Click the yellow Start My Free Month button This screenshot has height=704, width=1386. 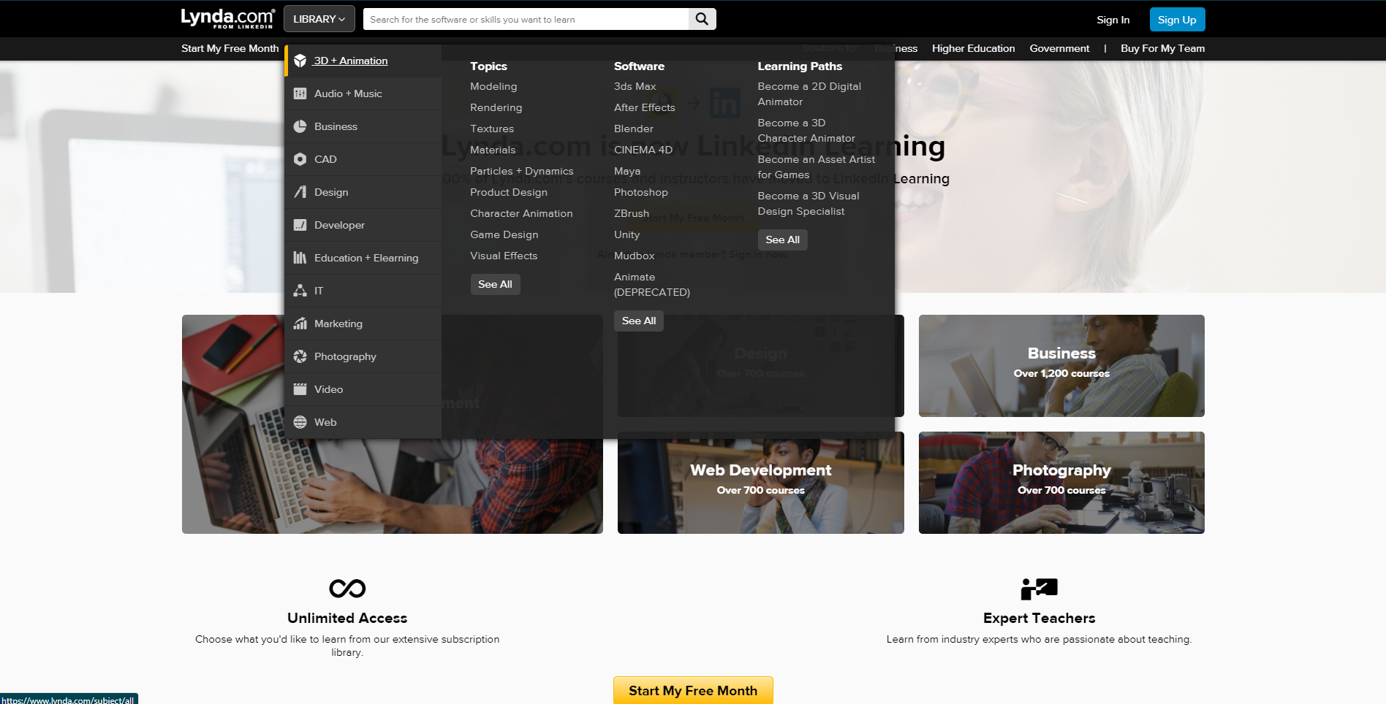[x=693, y=690]
